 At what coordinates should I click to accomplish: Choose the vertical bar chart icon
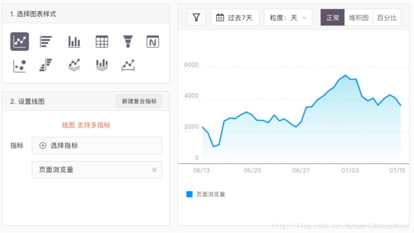pos(74,41)
